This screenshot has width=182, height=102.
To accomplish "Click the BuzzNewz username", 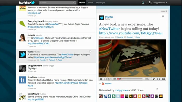I will tap(33, 94).
